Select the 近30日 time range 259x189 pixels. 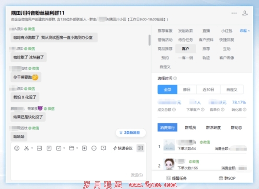tap(208, 89)
